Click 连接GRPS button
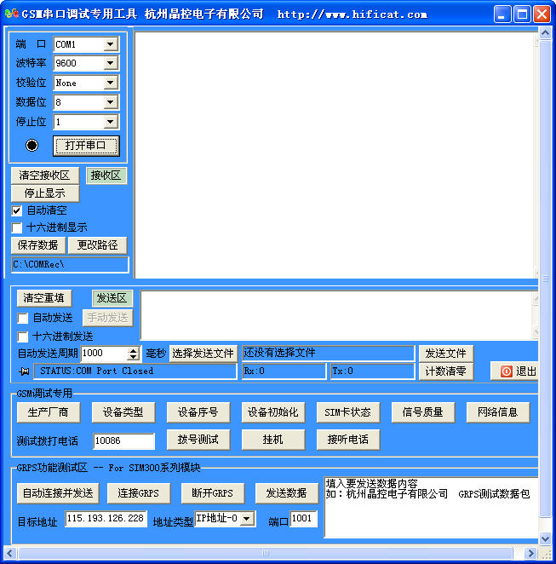This screenshot has height=564, width=556. [139, 493]
